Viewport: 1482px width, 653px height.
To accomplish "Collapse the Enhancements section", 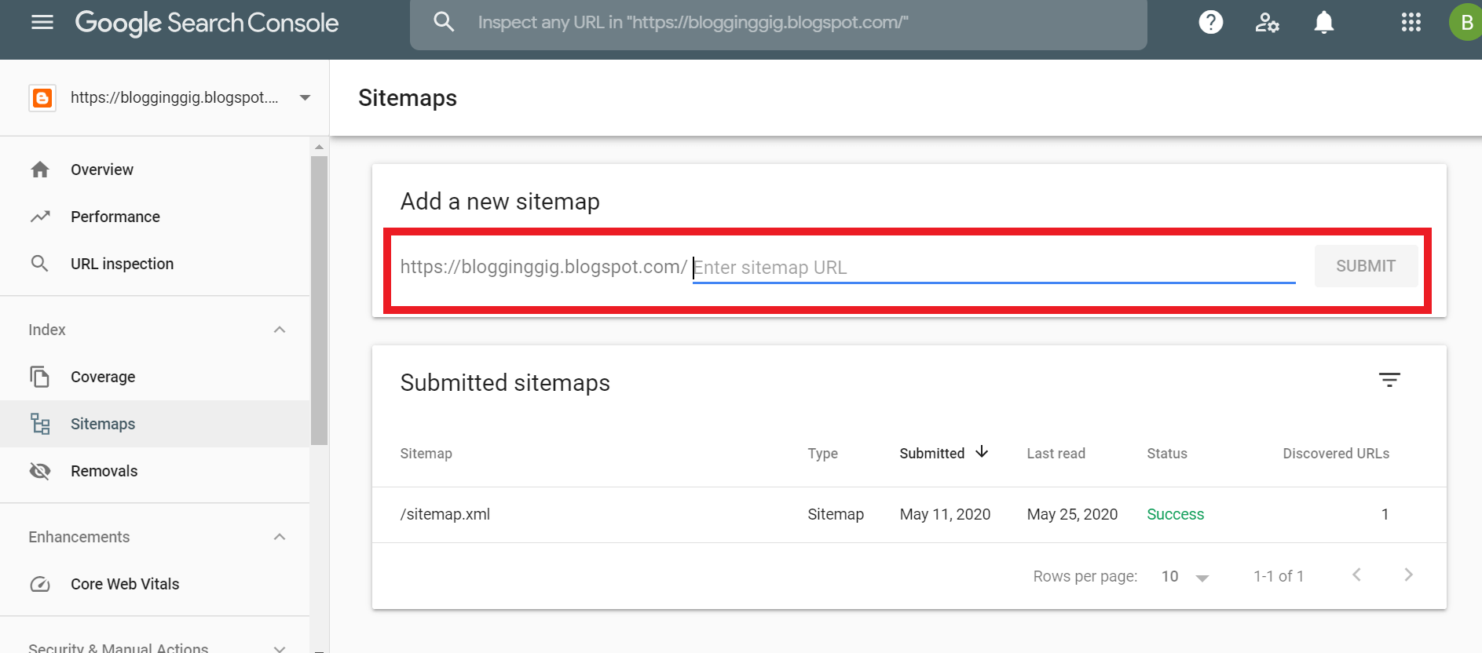I will 280,537.
